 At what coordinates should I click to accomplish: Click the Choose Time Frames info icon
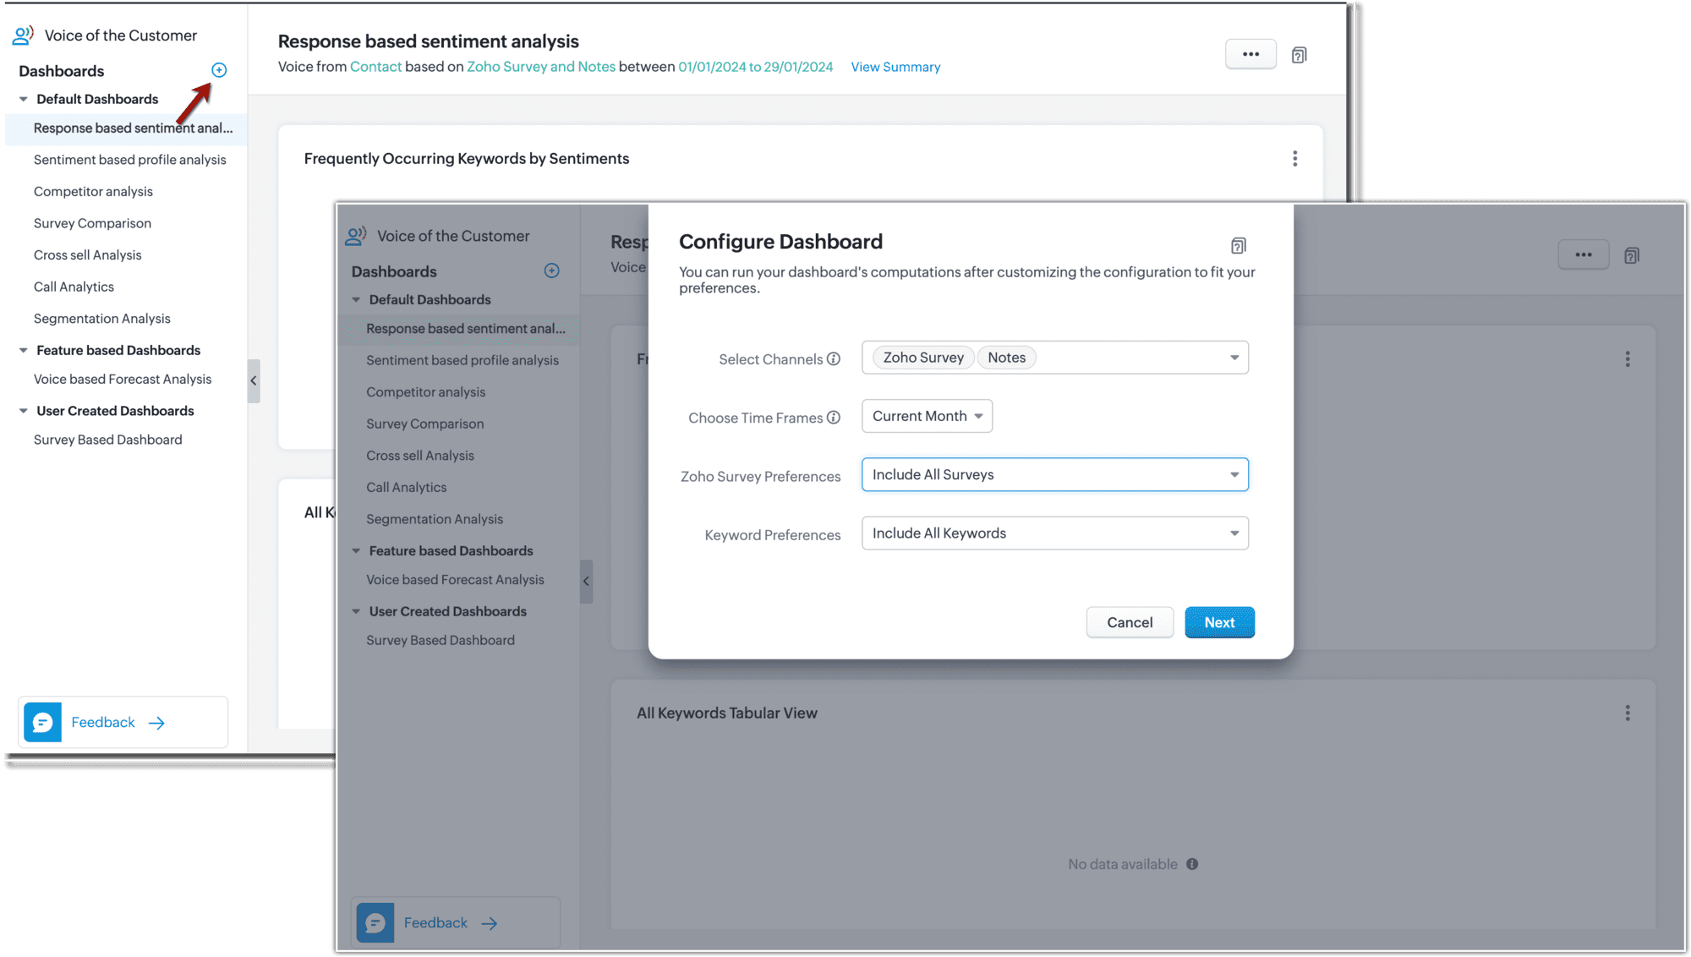click(x=834, y=418)
